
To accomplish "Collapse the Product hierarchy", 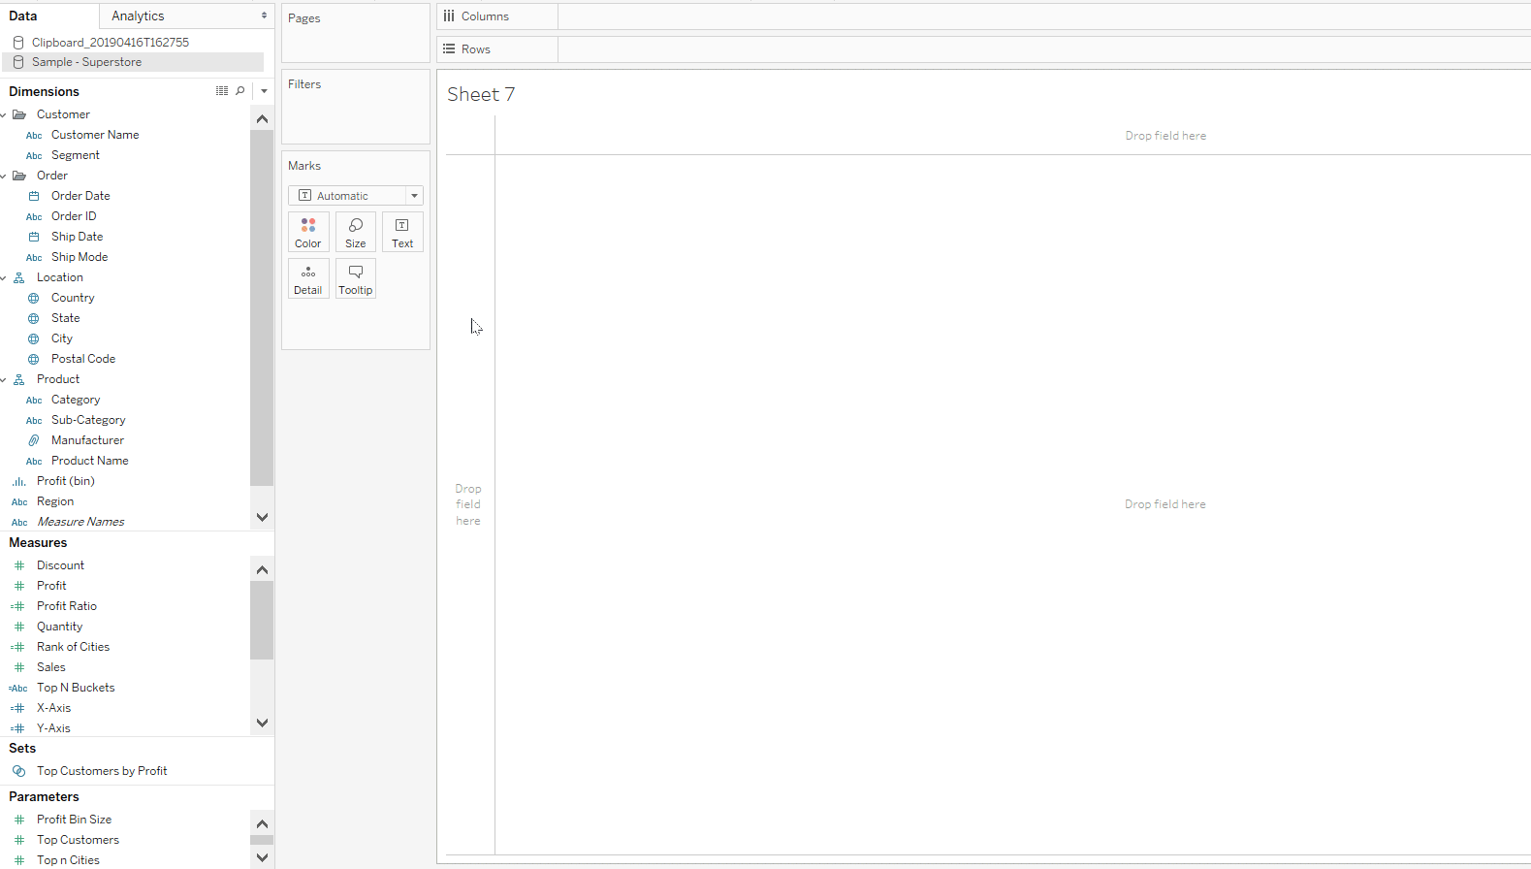I will [4, 379].
